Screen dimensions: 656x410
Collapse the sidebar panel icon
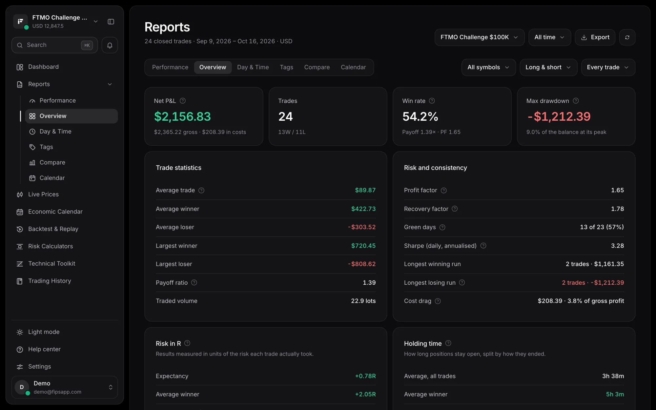(x=111, y=22)
